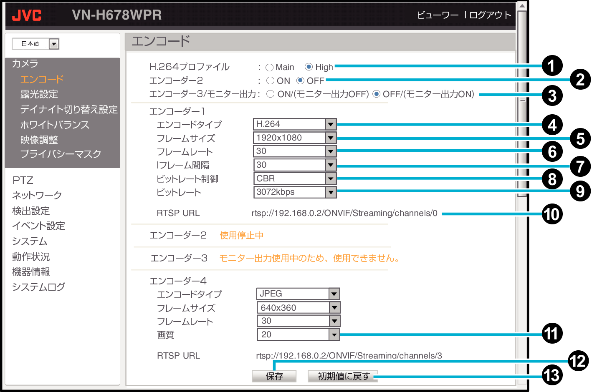Open the 1920x1080 frame size dropdown
The width and height of the screenshot is (592, 392).
click(294, 138)
